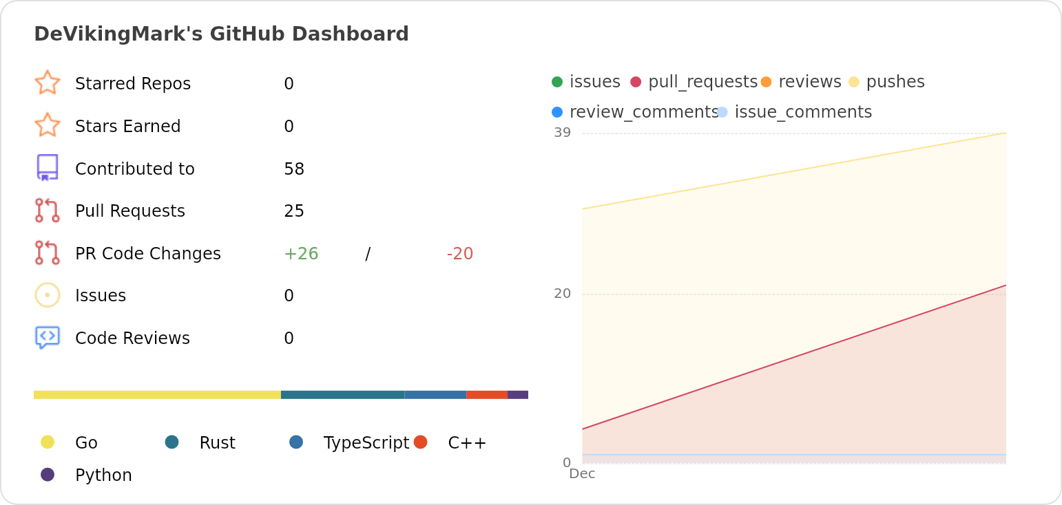Toggle the review_comments legend dot
This screenshot has height=505, width=1062.
coord(557,112)
